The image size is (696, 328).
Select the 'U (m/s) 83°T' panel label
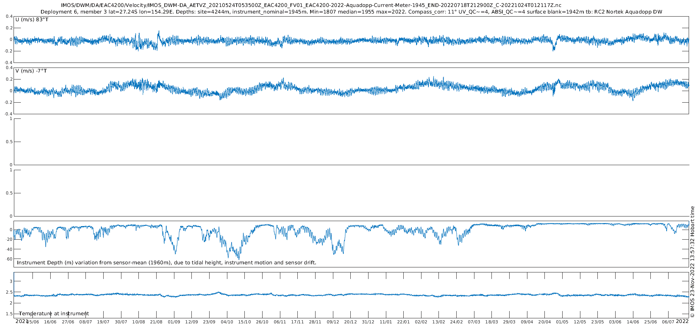tap(32, 19)
